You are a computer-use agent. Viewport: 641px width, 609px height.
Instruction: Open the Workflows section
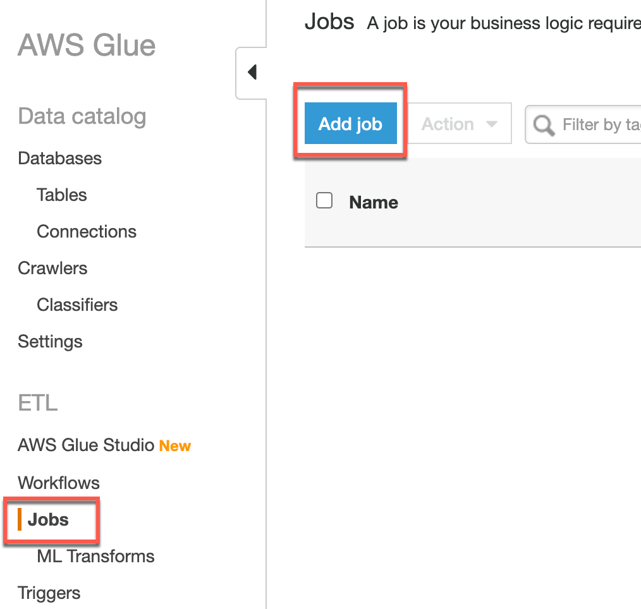[59, 483]
